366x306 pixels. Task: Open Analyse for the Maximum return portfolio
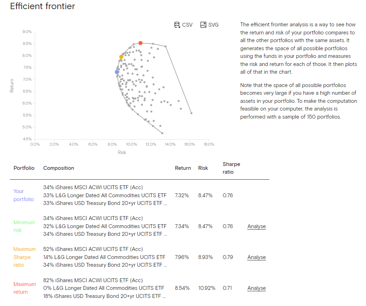[256, 288]
